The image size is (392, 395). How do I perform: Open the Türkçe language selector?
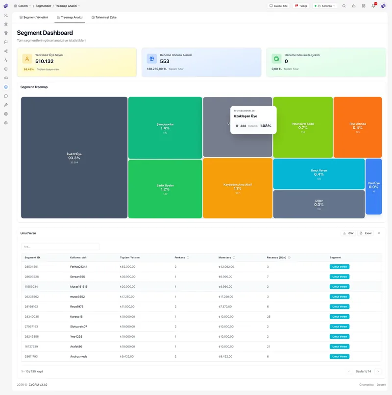click(x=301, y=6)
